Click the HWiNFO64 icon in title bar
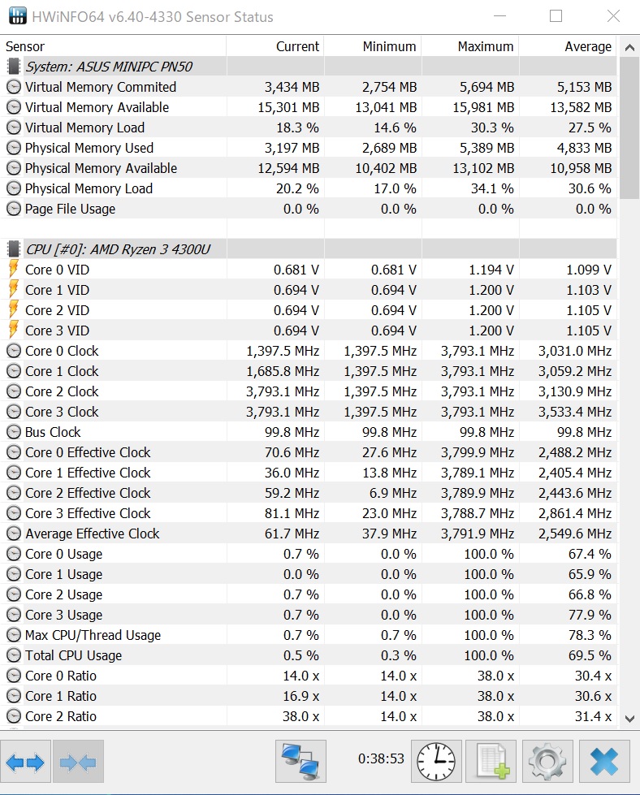Viewport: 640px width, 795px height. (17, 16)
